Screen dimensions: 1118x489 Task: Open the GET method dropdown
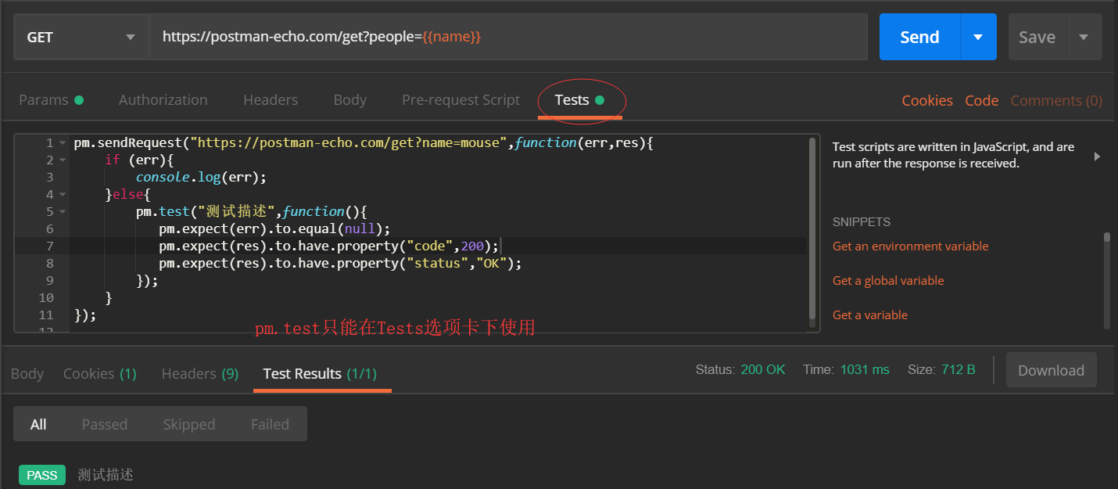pos(81,37)
